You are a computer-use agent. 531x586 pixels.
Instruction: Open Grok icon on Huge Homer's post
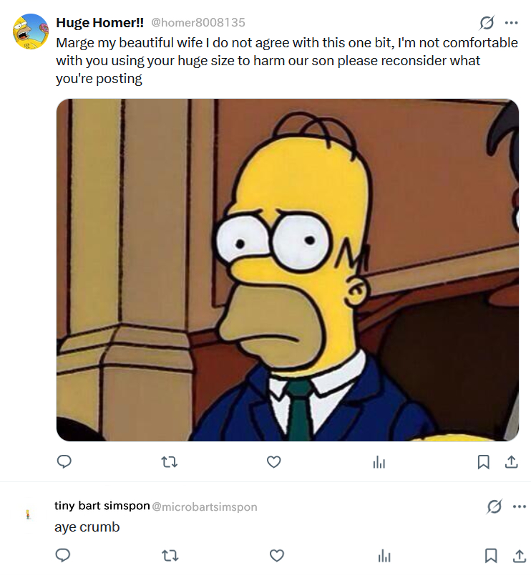(487, 22)
